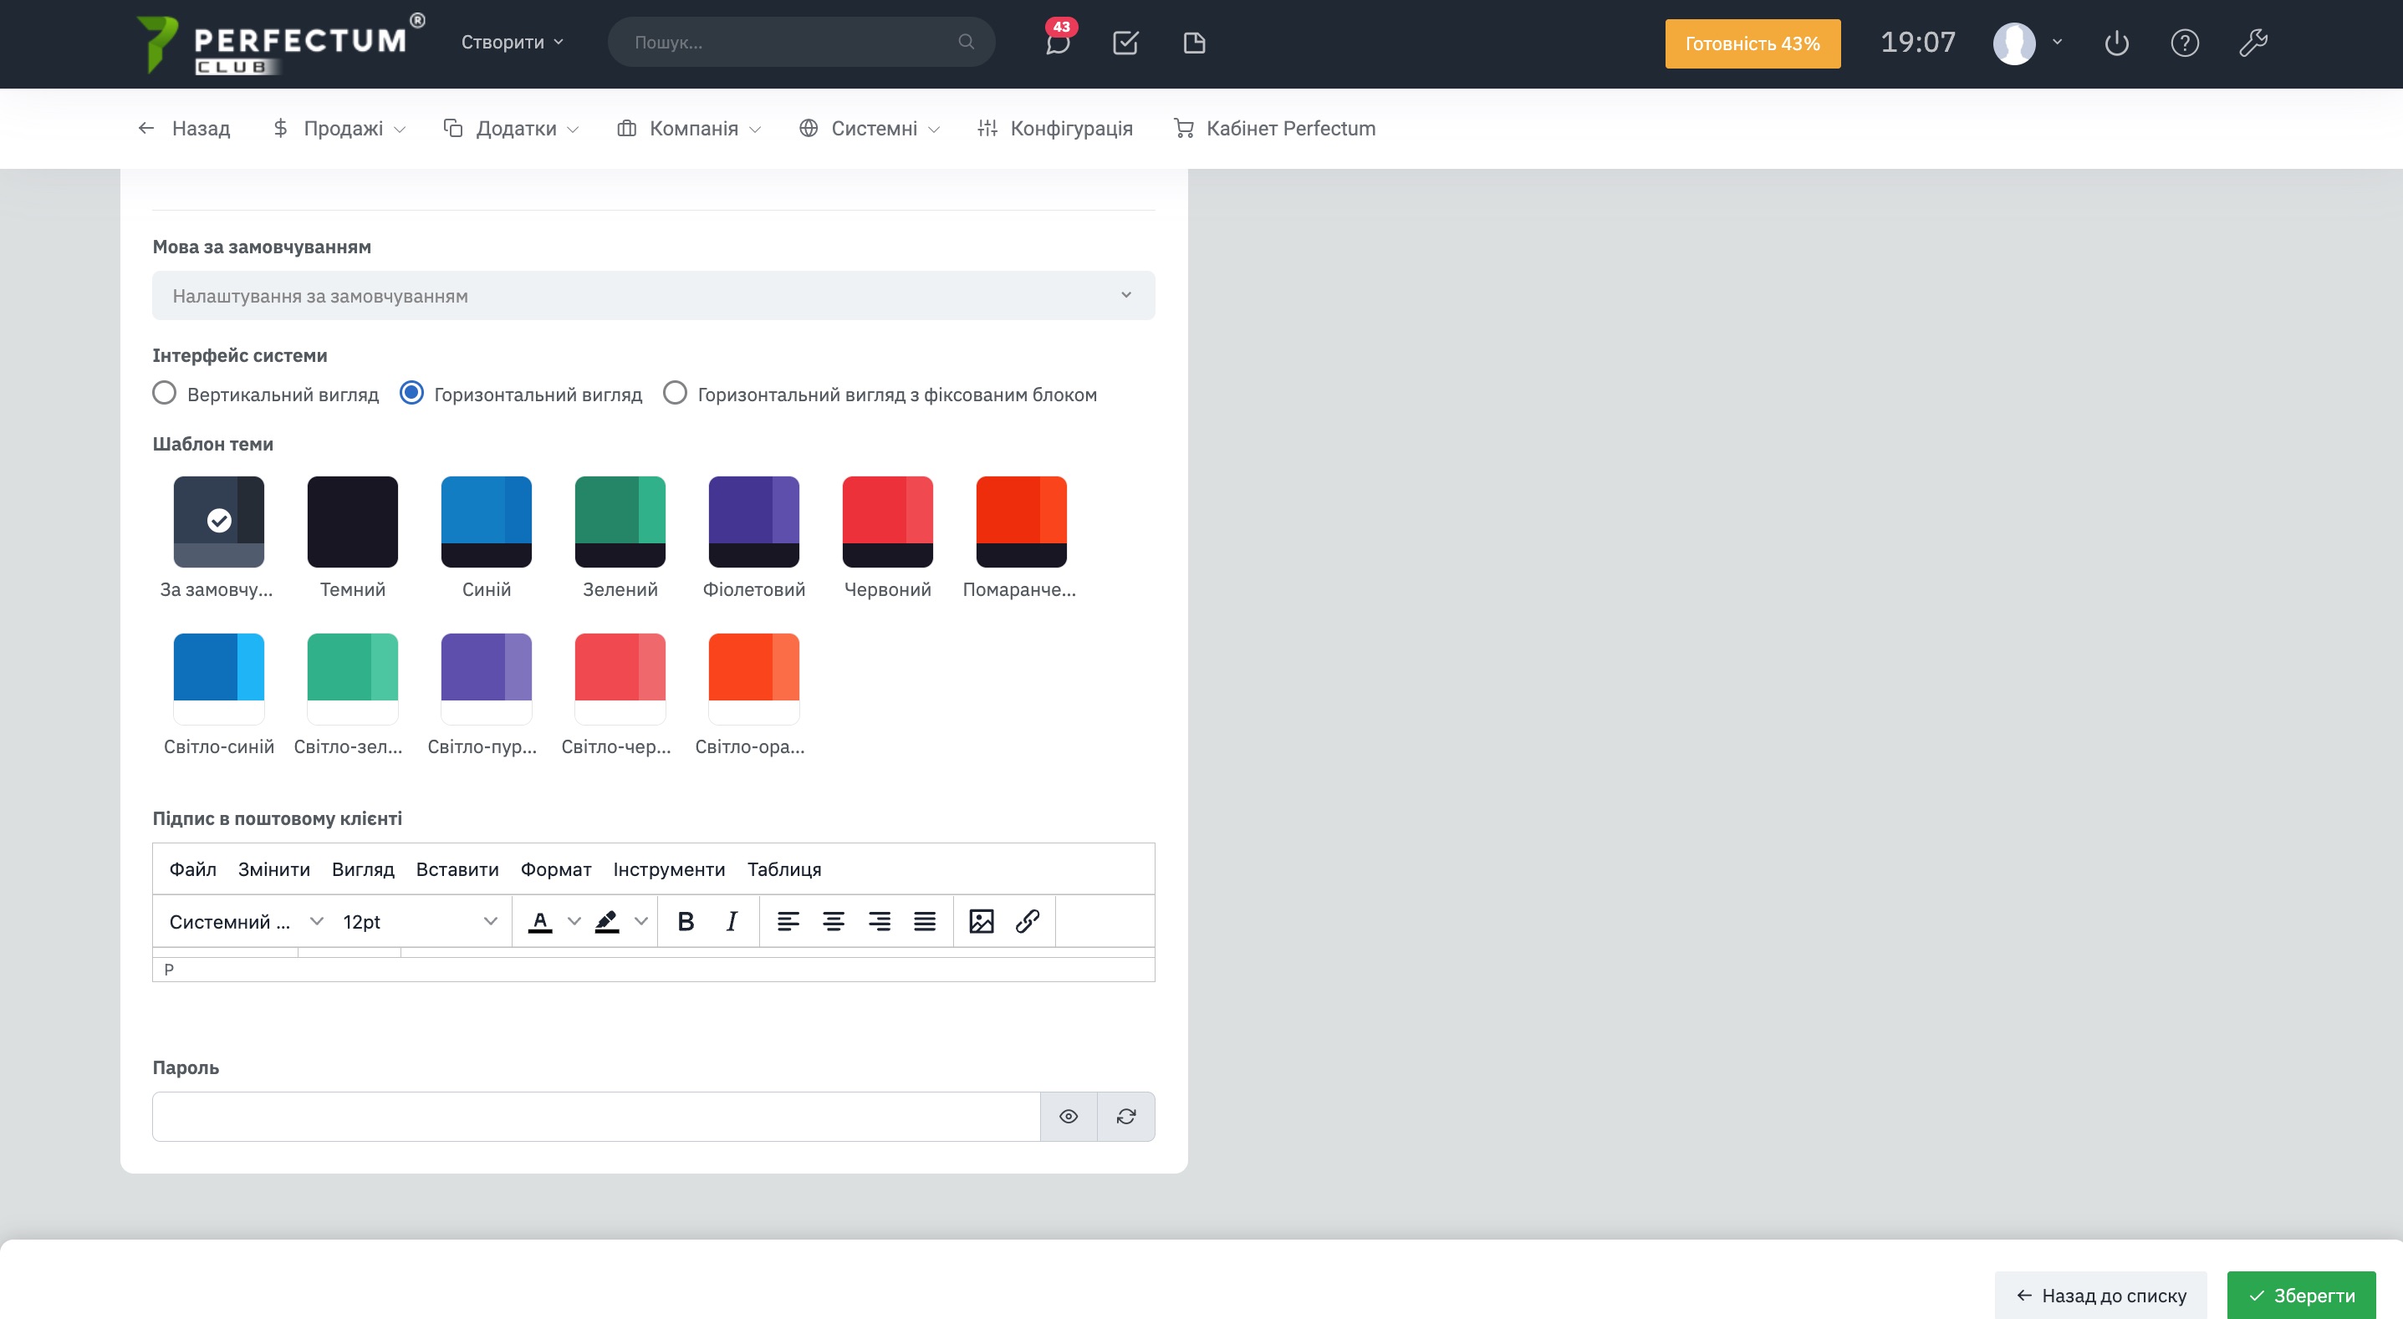Toggle bold formatting in signature editor
The width and height of the screenshot is (2403, 1319).
pyautogui.click(x=686, y=922)
